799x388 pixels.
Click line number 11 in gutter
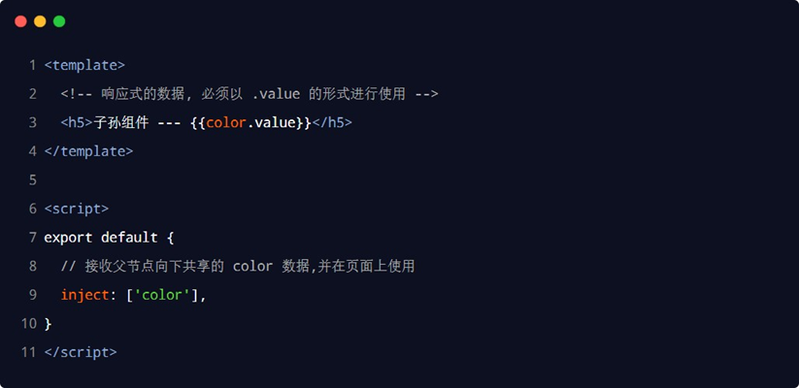pos(28,352)
